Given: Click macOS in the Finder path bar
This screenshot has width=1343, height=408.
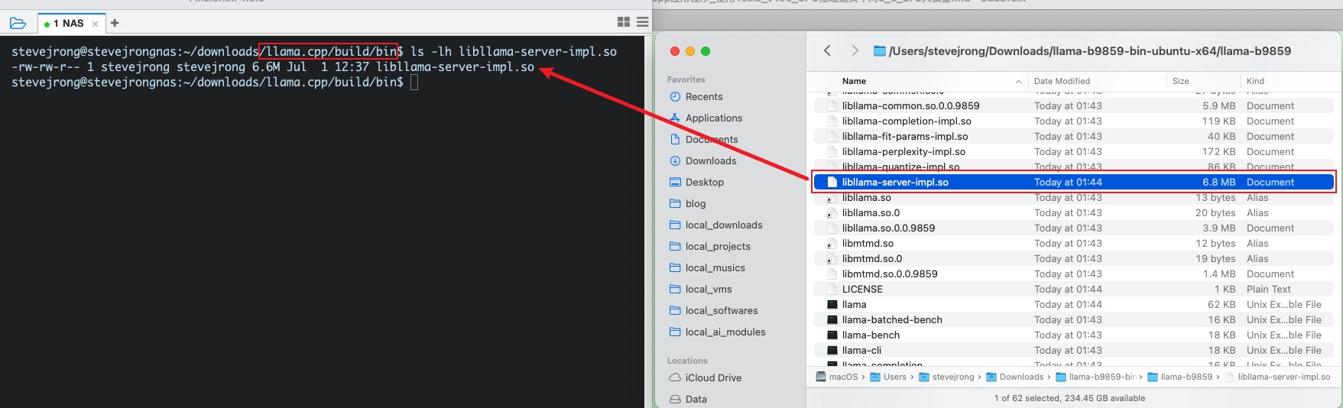Looking at the screenshot, I should 837,377.
